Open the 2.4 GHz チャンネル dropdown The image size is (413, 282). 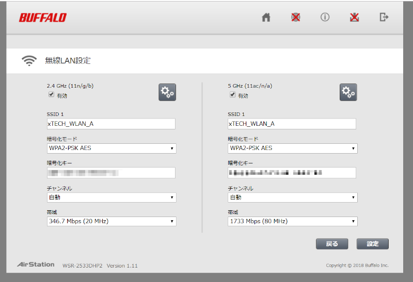tap(112, 197)
